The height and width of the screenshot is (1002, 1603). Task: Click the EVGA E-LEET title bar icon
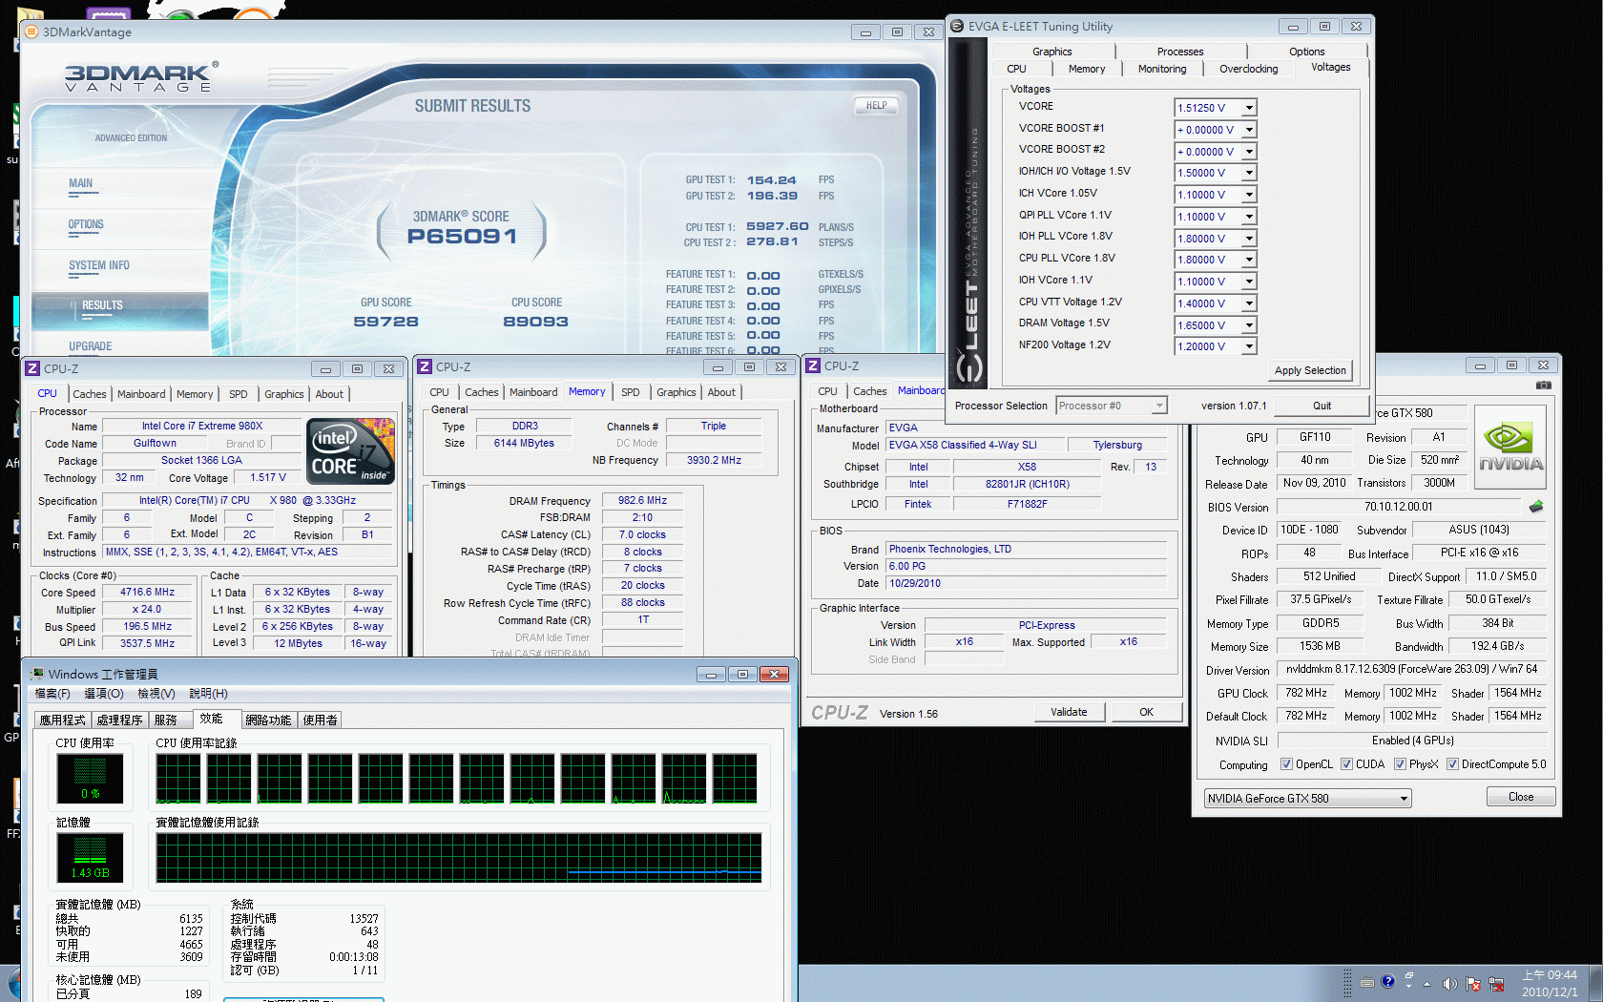point(957,27)
